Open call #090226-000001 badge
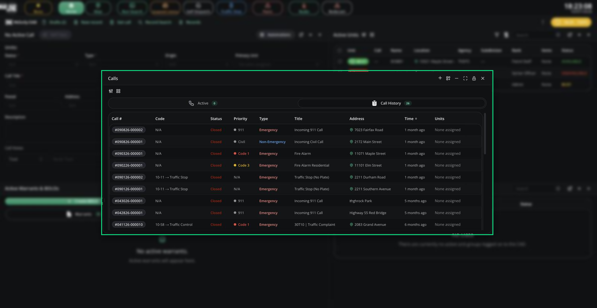 click(x=129, y=165)
